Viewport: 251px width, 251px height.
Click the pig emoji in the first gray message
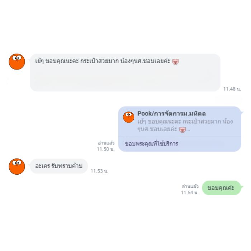pyautogui.click(x=175, y=62)
